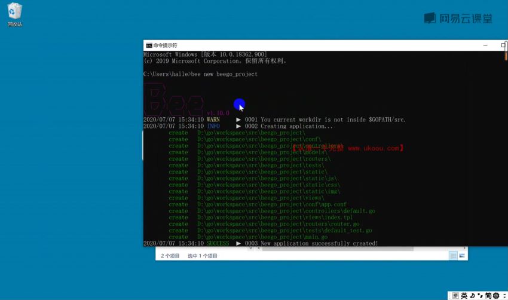Toggle IME English/Chinese mode button
This screenshot has height=300, width=508.
point(464,295)
